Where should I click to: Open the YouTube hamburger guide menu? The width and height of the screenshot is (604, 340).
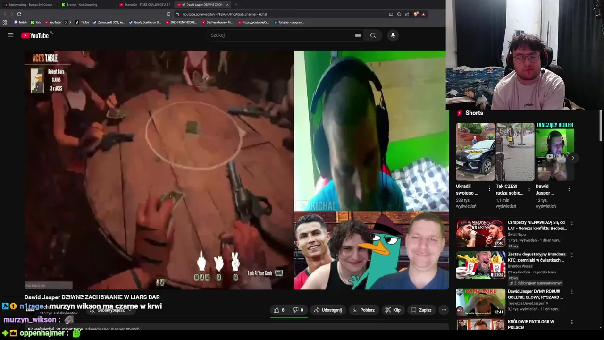[x=10, y=35]
